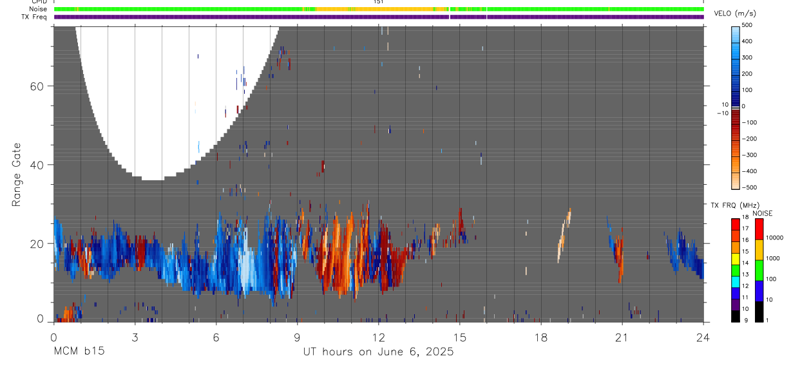This screenshot has height=365, width=791.
Task: Click the x-axis tick label "3"
Action: click(x=135, y=336)
